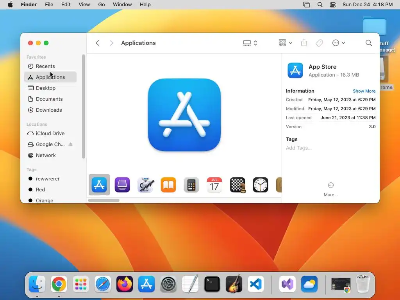This screenshot has height=300, width=400.
Task: Click the Share toolbar icon
Action: [304, 43]
